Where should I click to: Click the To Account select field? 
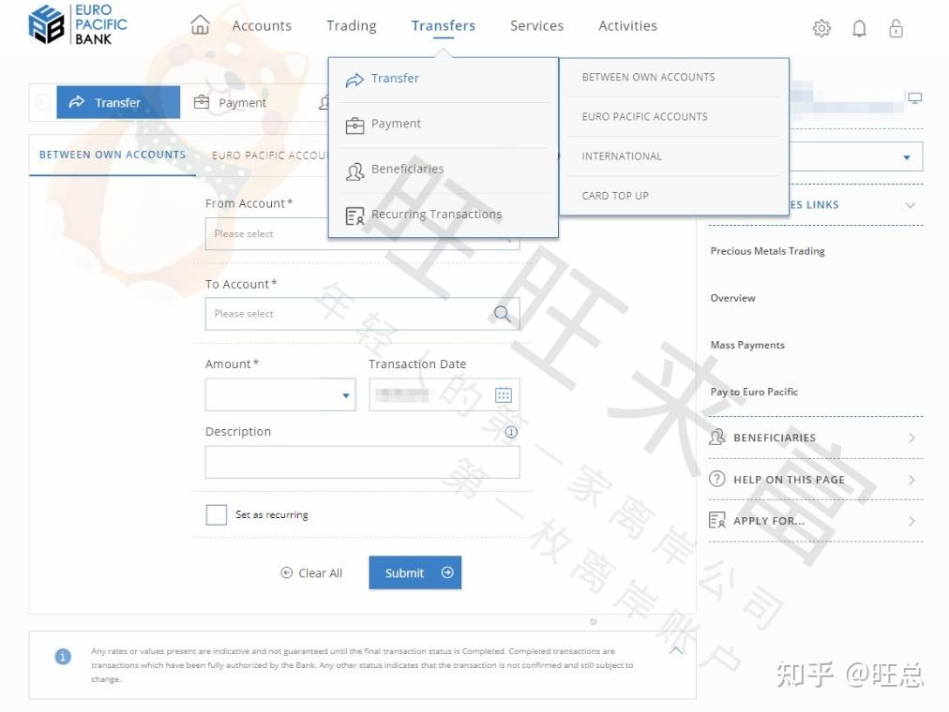(x=362, y=314)
